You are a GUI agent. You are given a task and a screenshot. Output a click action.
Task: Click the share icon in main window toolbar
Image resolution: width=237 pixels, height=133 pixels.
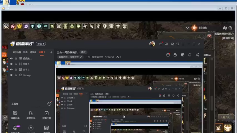tap(197, 55)
